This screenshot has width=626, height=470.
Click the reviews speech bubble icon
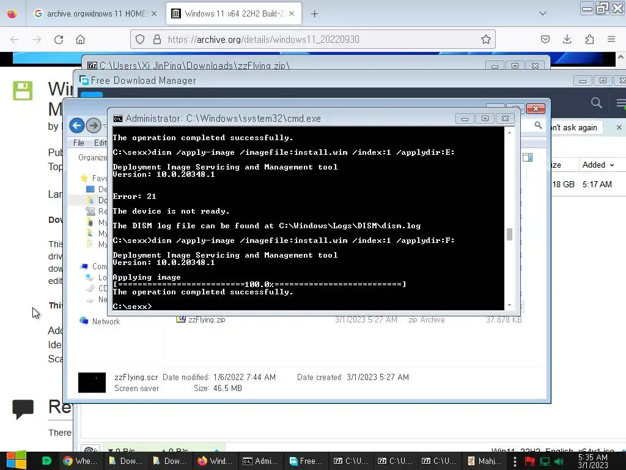(x=23, y=409)
